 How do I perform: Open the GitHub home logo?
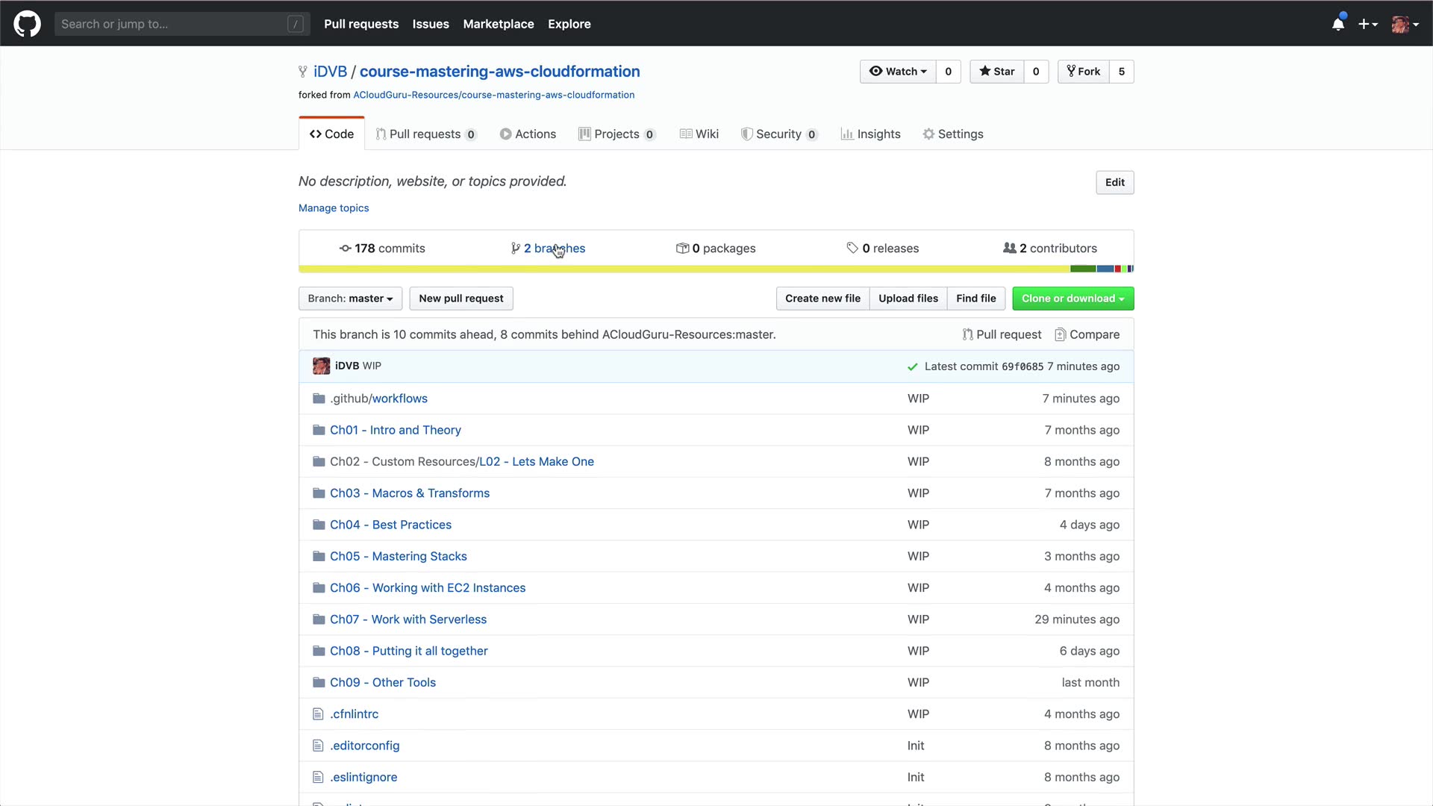tap(27, 24)
